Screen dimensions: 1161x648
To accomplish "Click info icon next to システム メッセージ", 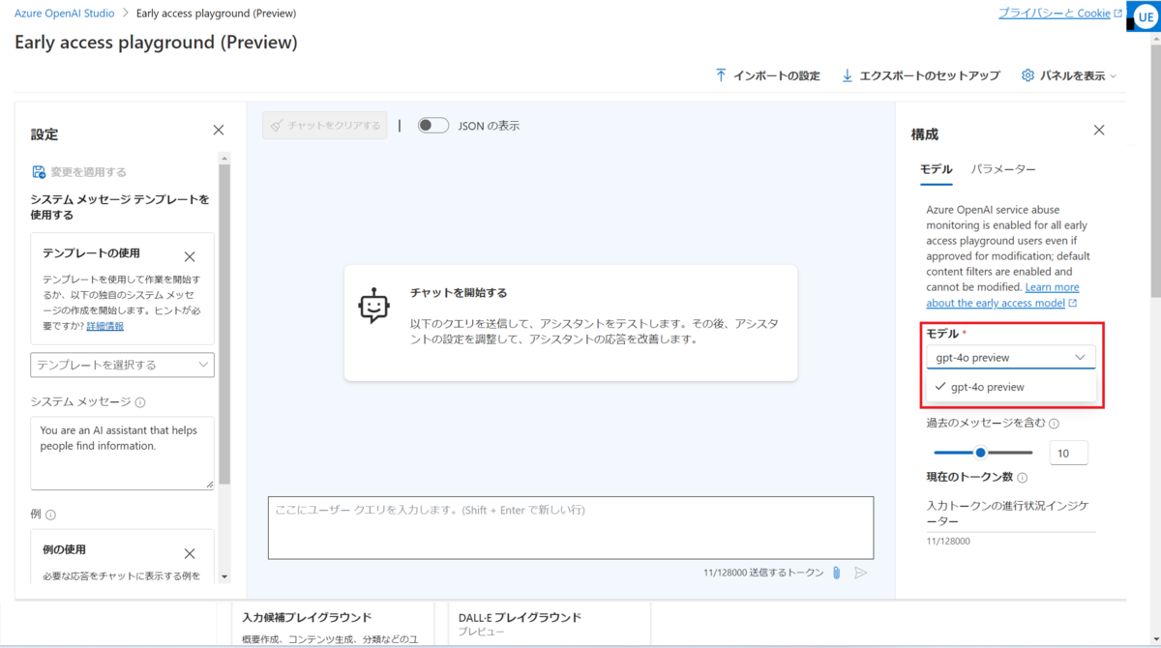I will 140,402.
